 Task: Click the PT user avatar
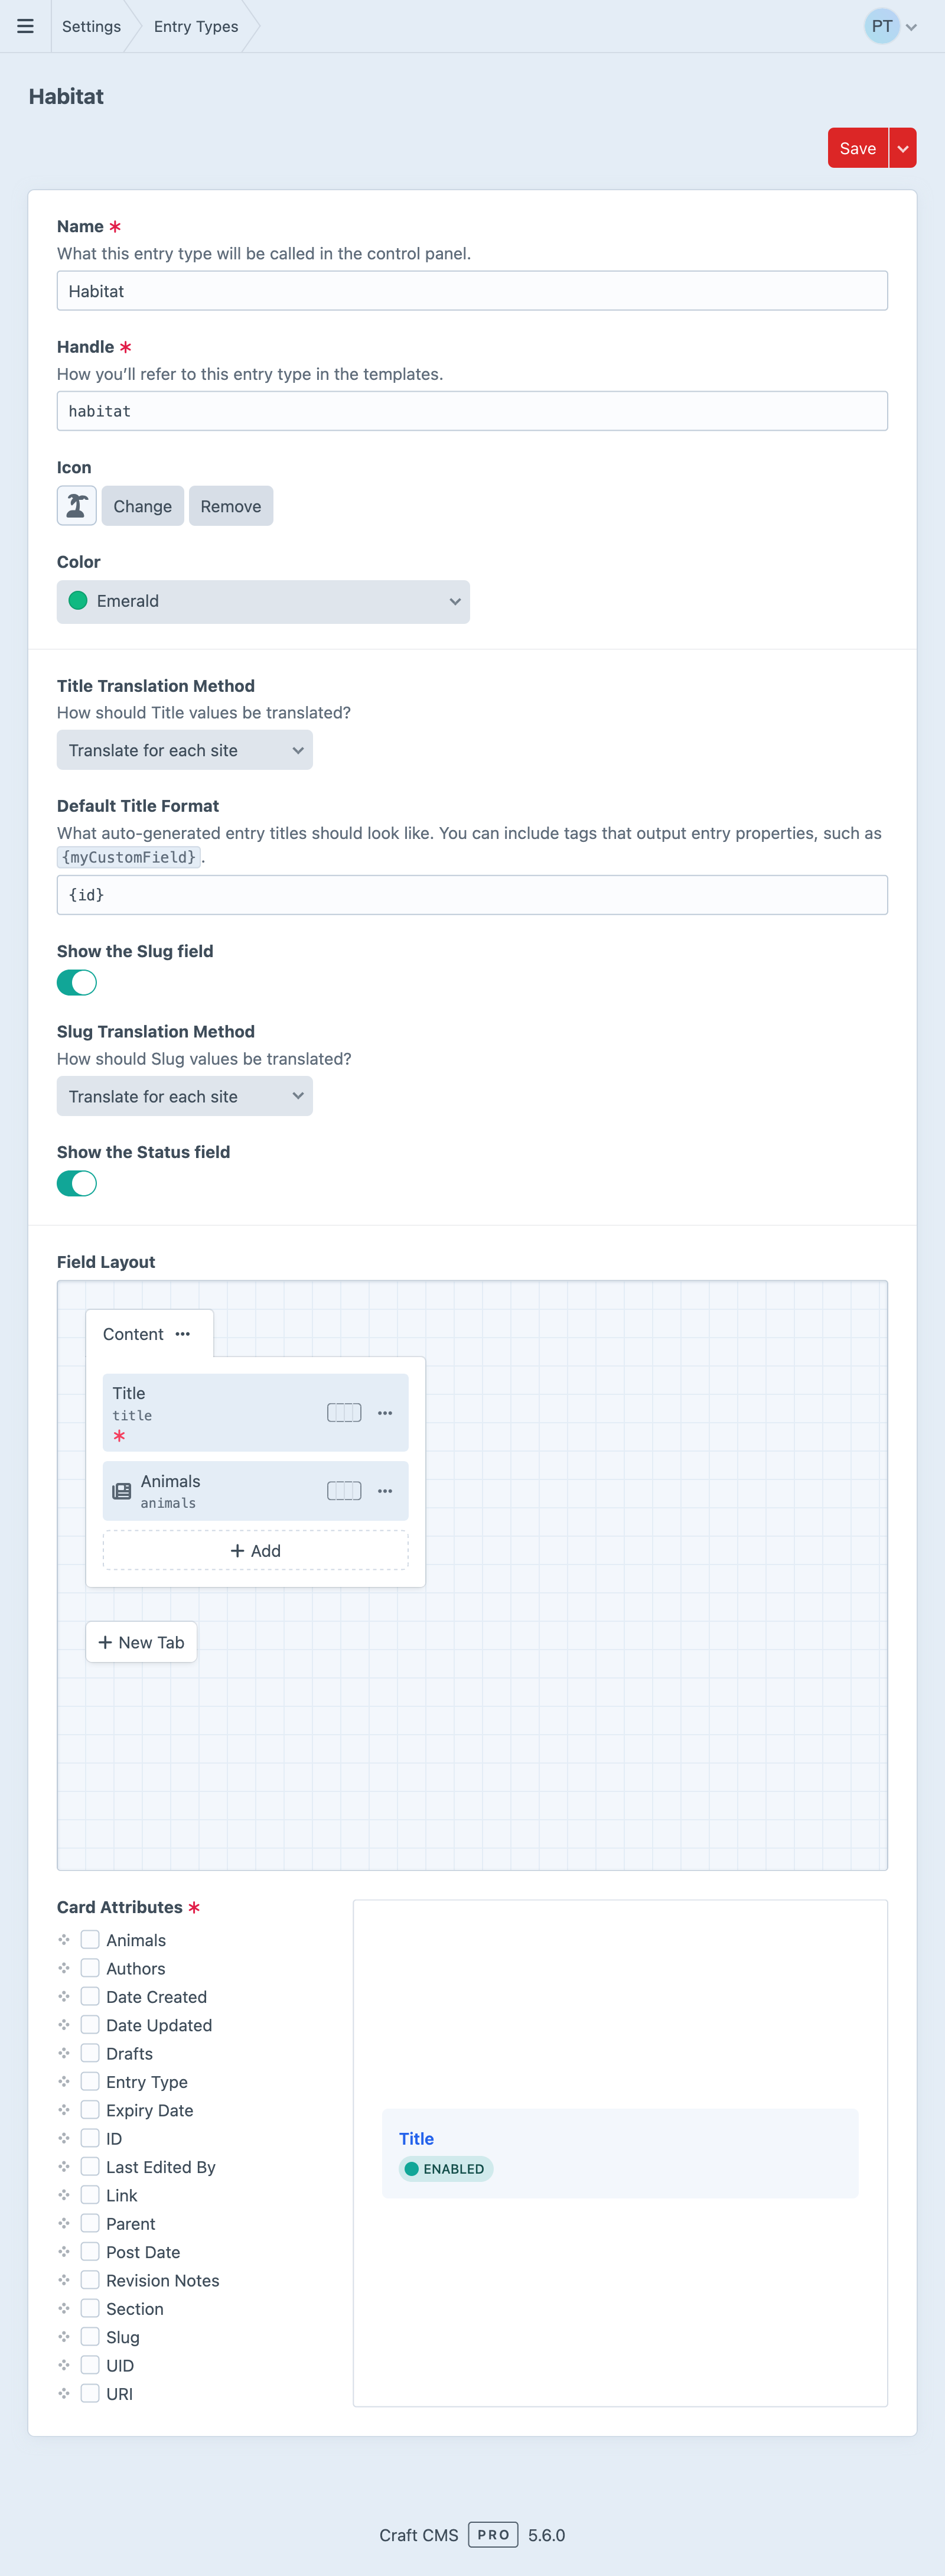click(881, 27)
